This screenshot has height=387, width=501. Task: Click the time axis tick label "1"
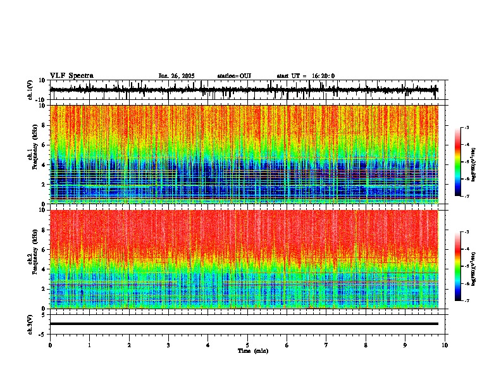click(89, 345)
